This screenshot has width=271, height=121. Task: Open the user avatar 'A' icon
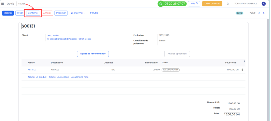coord(264,4)
